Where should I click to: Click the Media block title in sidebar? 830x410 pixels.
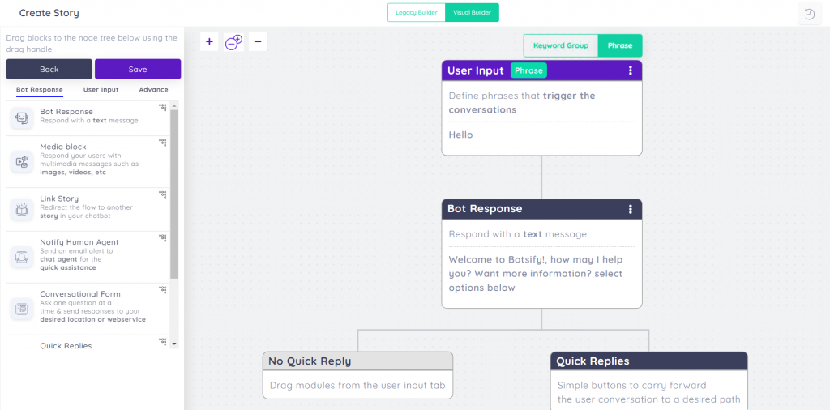tap(63, 147)
